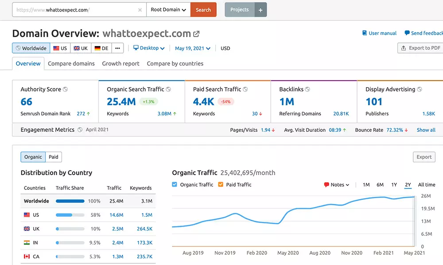Open the Desktop device dropdown
This screenshot has height=265, width=443.
(149, 48)
